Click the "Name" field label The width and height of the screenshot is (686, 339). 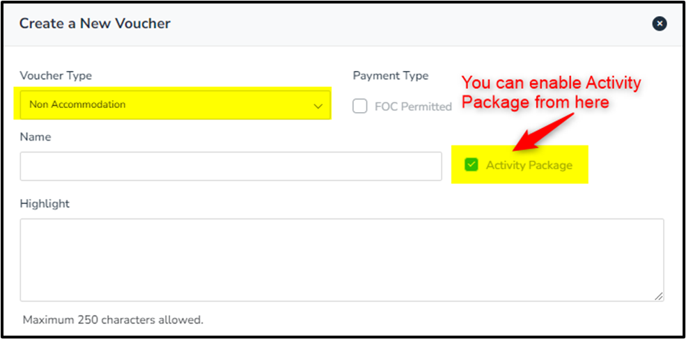point(36,137)
